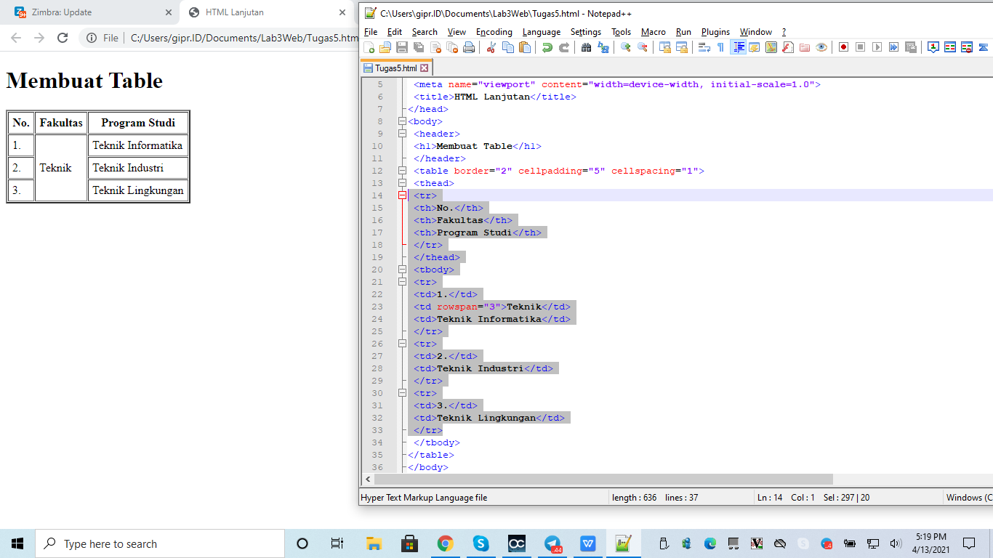Viewport: 993px width, 558px height.
Task: Click the Zoom In magnifier icon
Action: coord(624,46)
